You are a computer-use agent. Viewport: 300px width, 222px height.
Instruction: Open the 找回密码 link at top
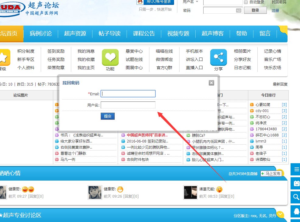point(279,2)
